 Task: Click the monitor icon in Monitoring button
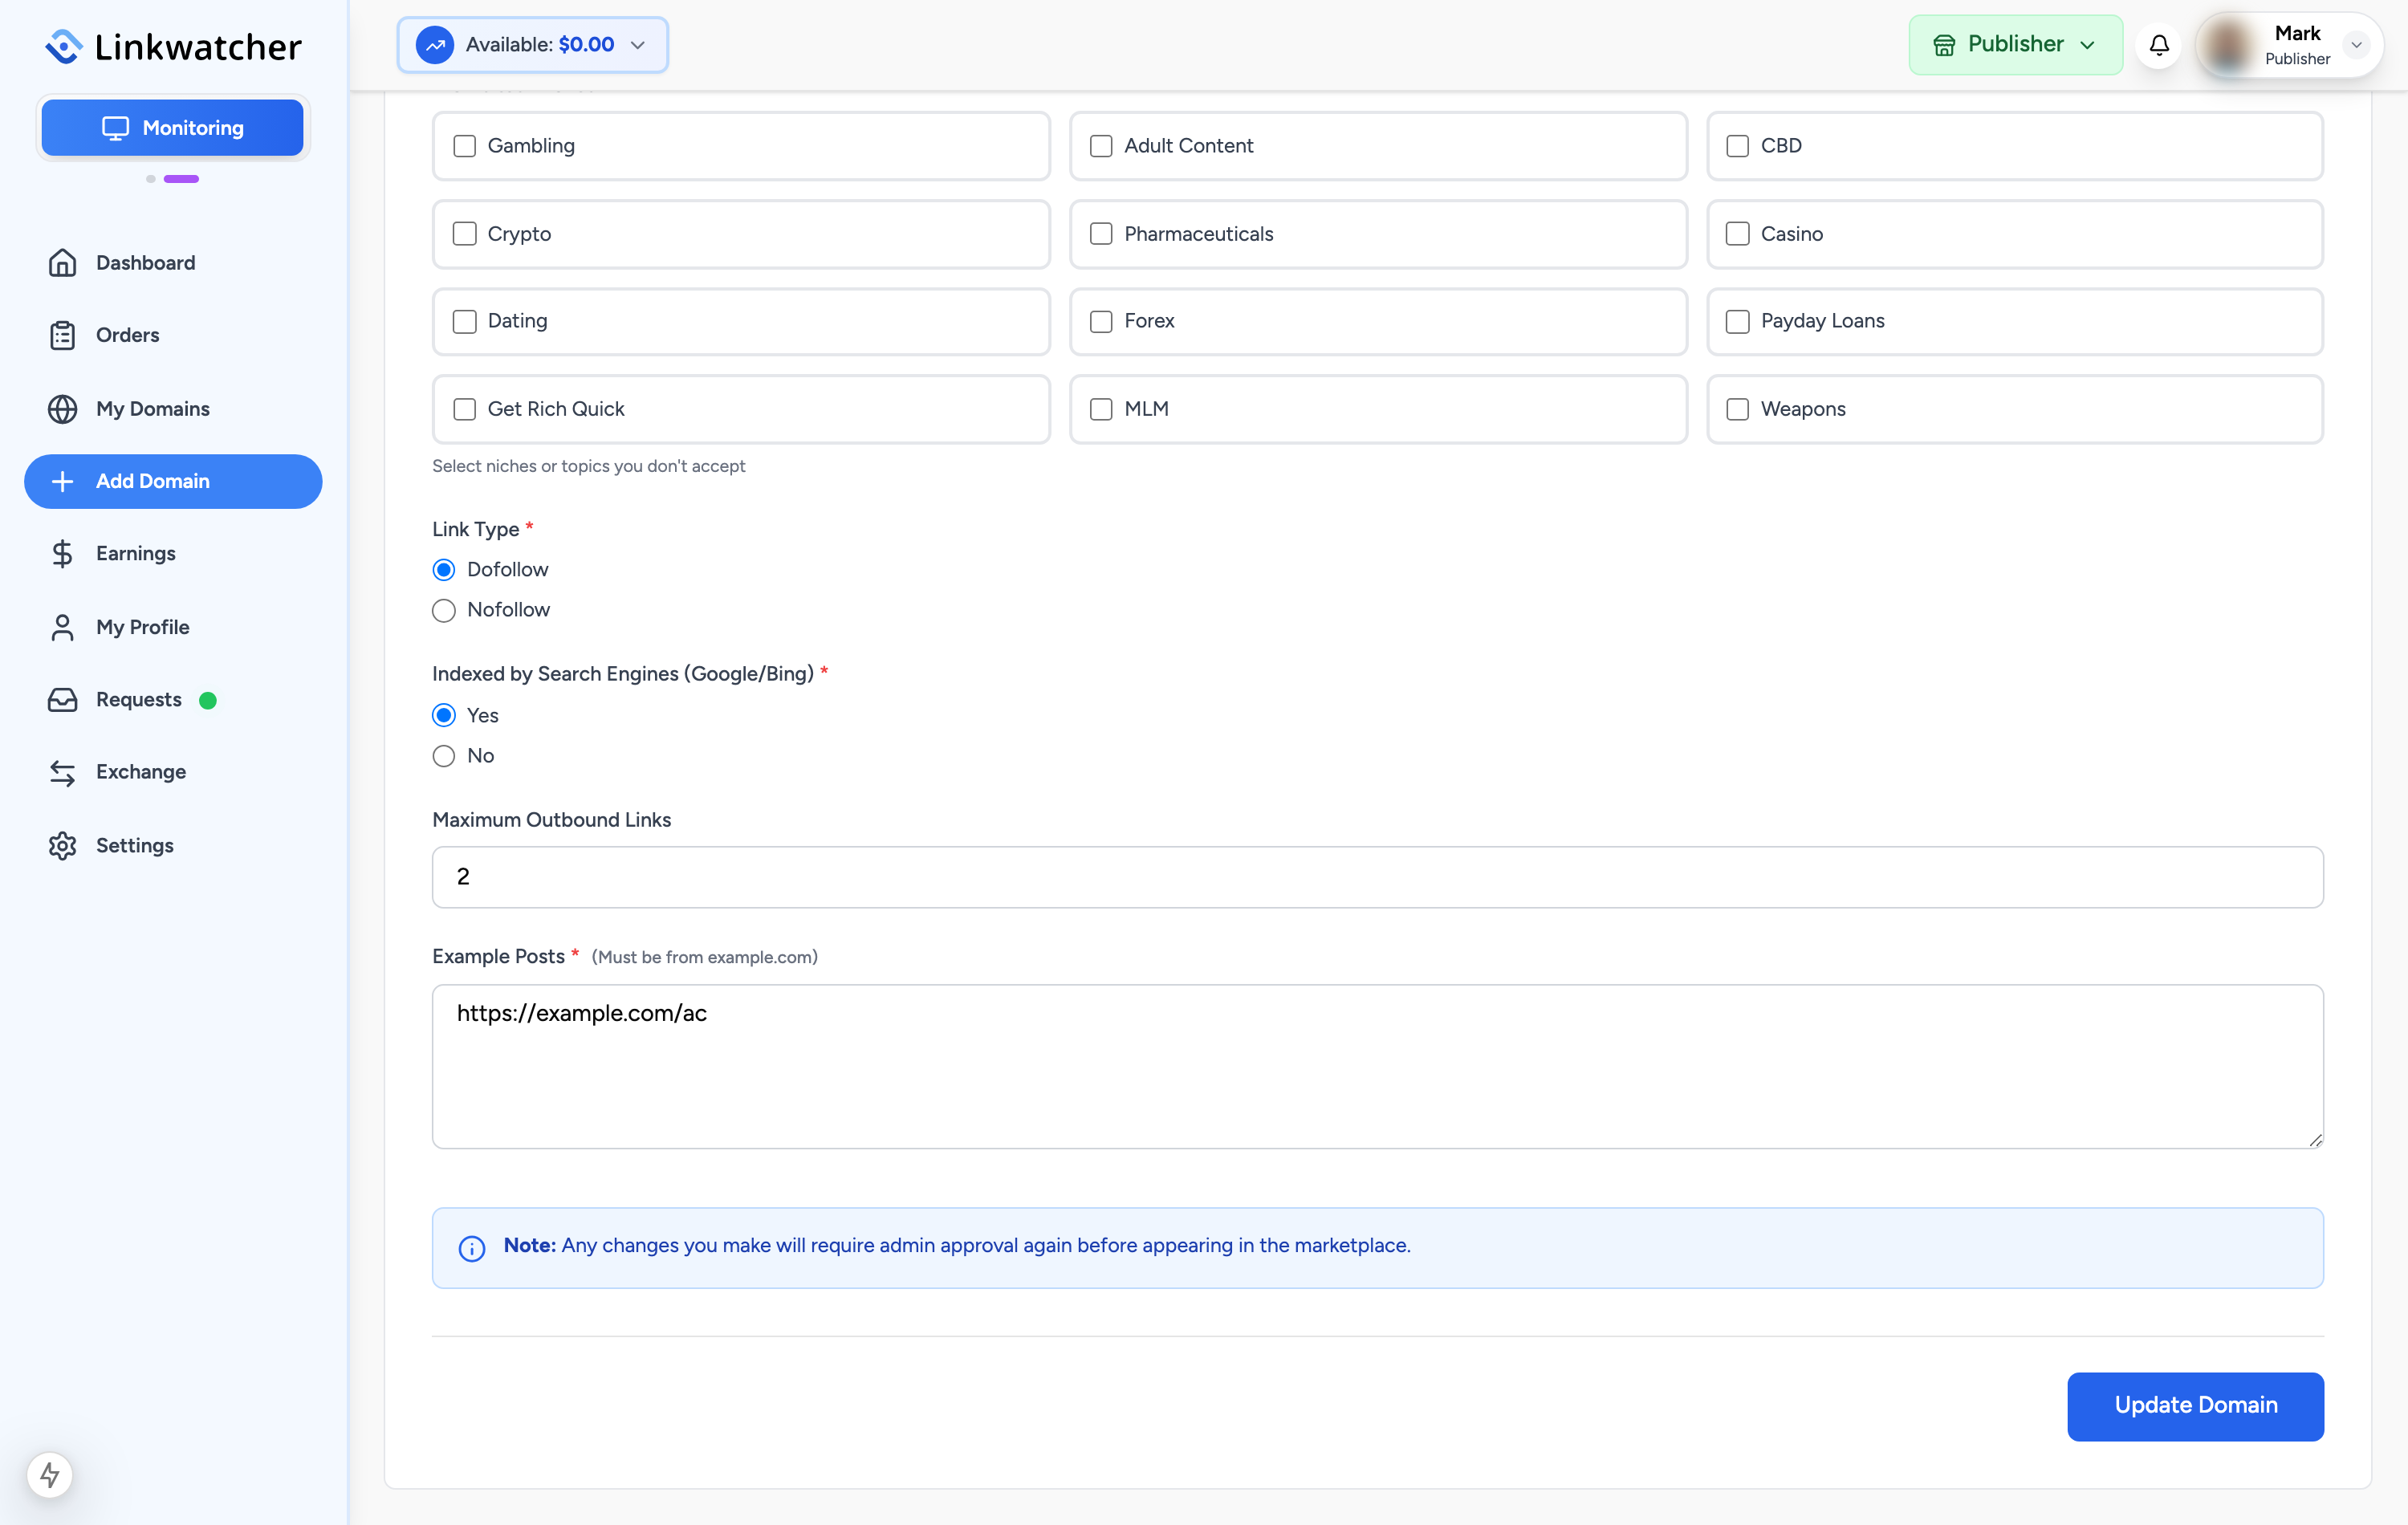[x=116, y=128]
